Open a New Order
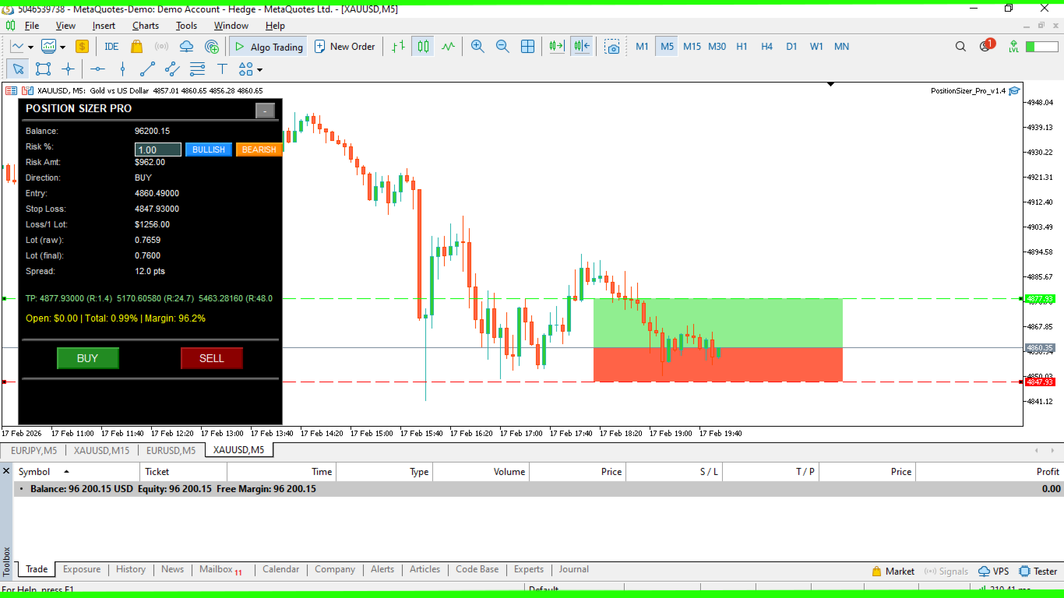 344,47
